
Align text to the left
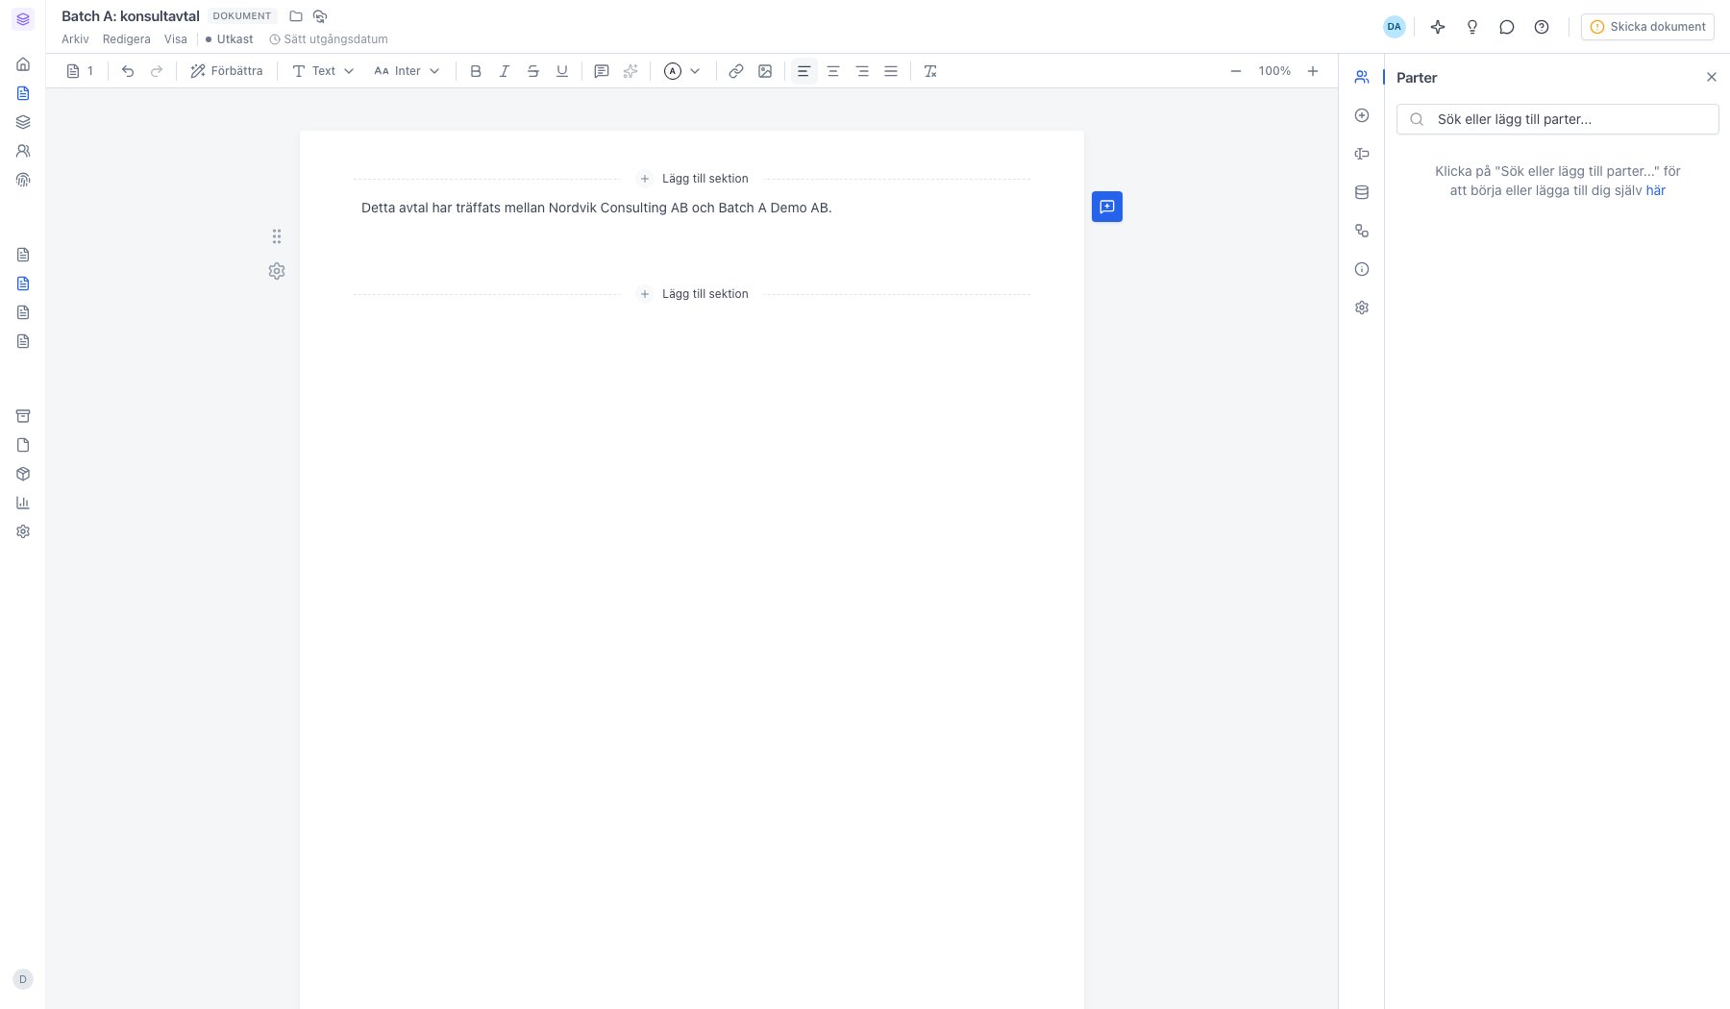(804, 71)
